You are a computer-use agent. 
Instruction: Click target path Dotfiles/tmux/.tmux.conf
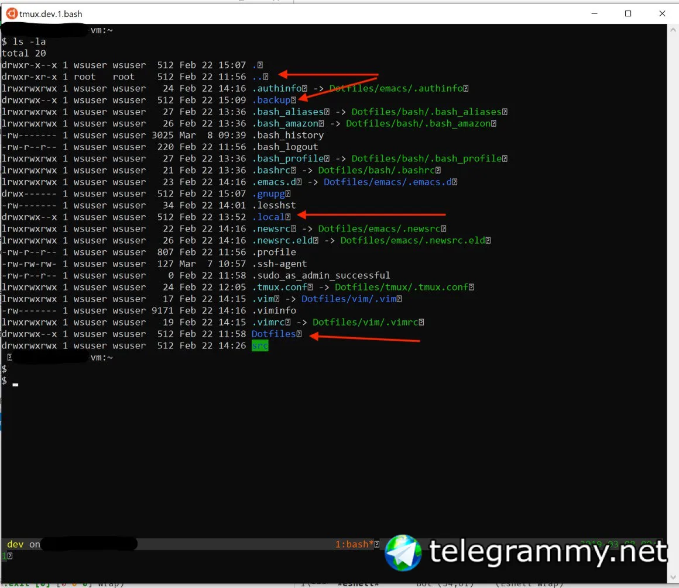pyautogui.click(x=402, y=286)
